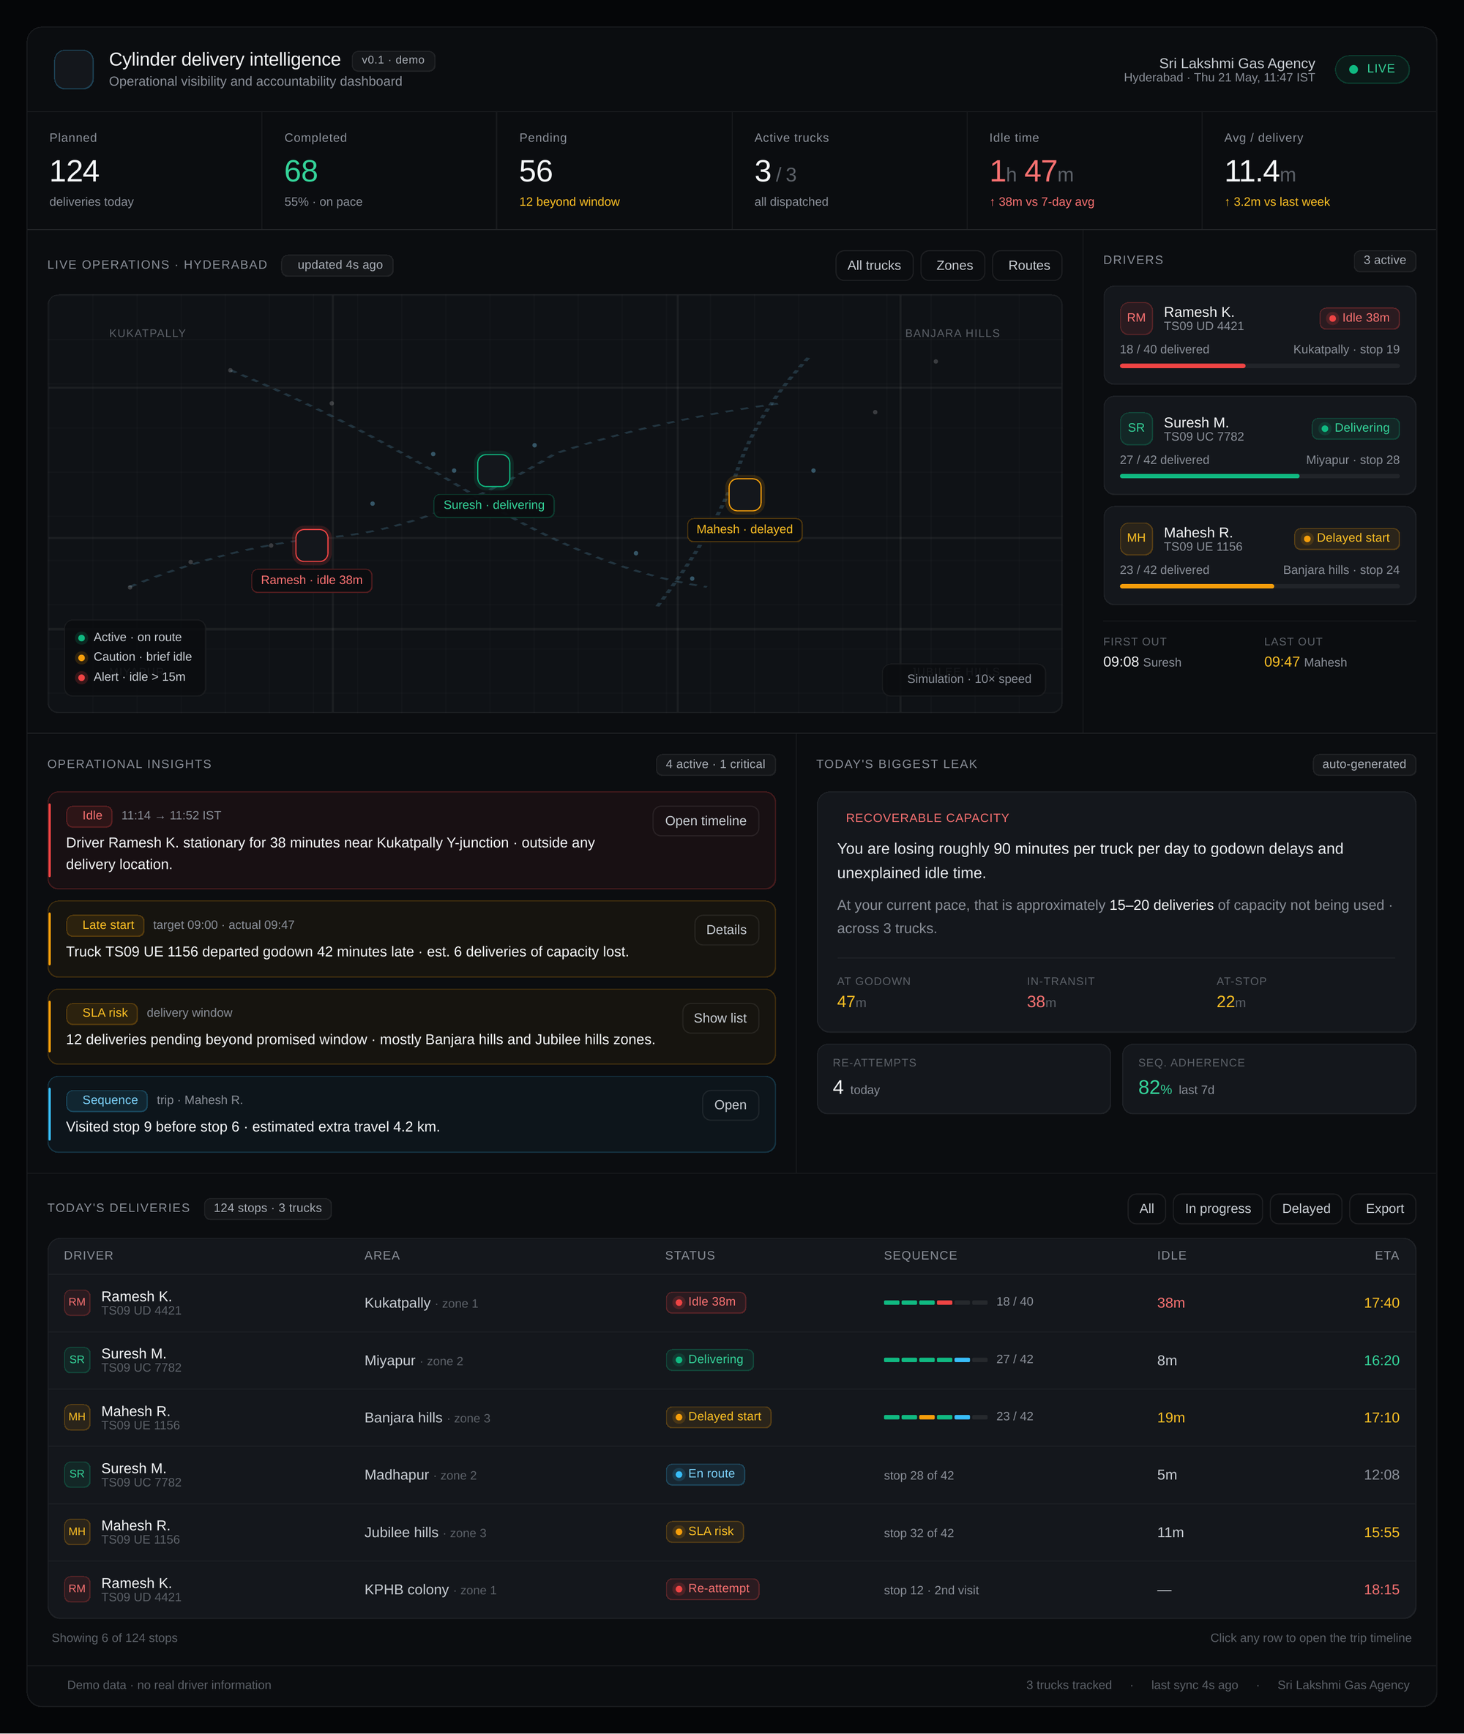Open Details for late start insight
This screenshot has height=1734, width=1464.
[726, 930]
